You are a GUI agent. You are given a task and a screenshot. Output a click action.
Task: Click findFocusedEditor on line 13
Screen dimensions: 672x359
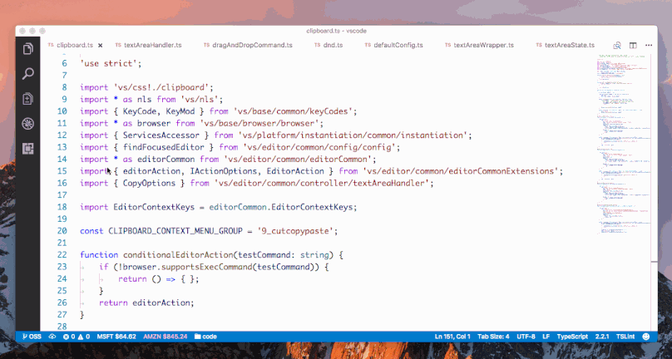click(163, 147)
